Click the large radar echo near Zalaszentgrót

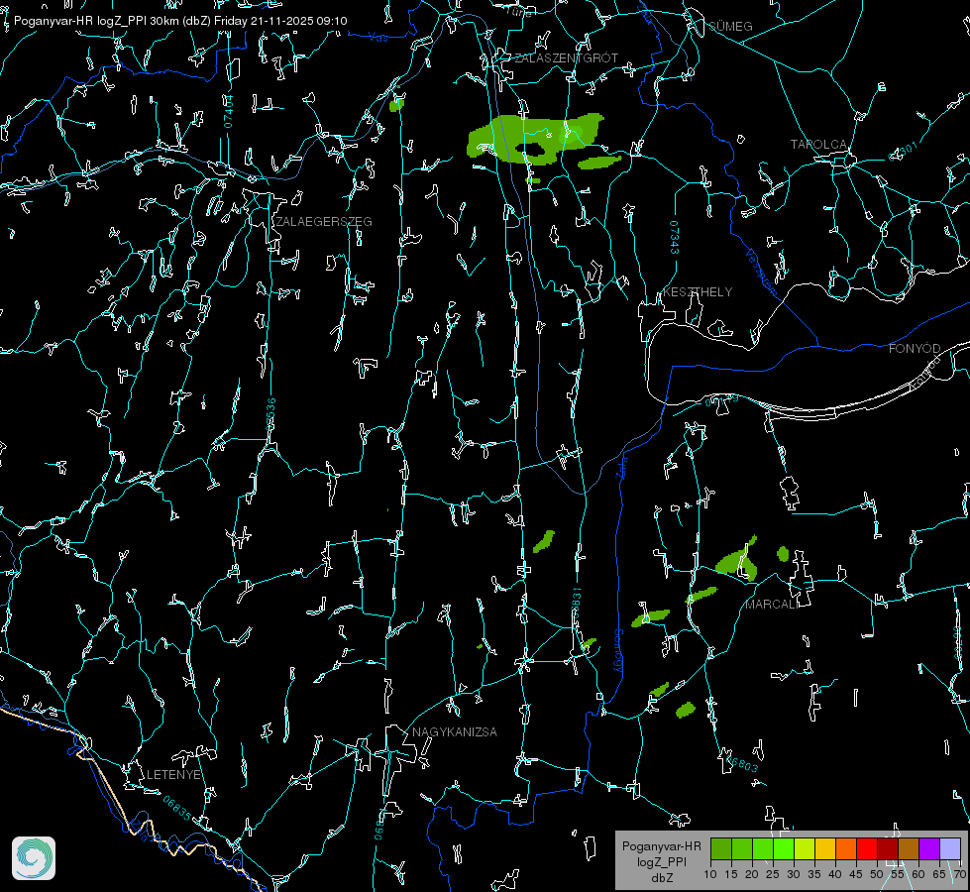(534, 140)
